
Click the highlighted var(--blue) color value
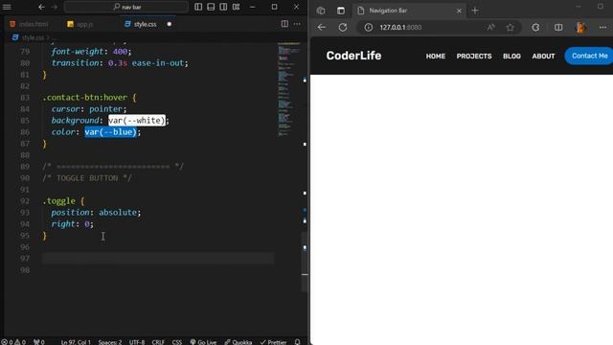(x=111, y=132)
